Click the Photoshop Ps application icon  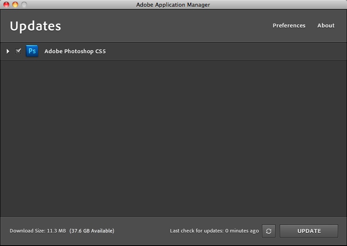32,51
